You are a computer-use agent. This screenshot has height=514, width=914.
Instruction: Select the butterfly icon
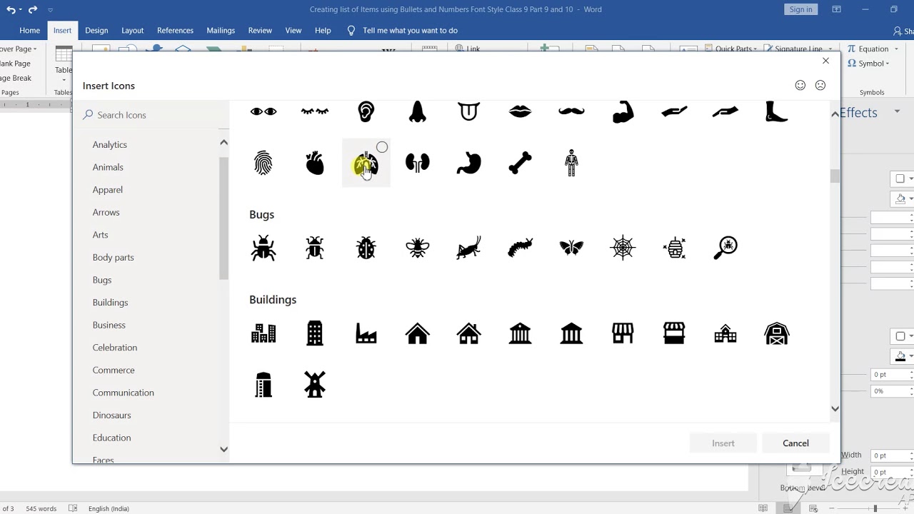pyautogui.click(x=571, y=248)
